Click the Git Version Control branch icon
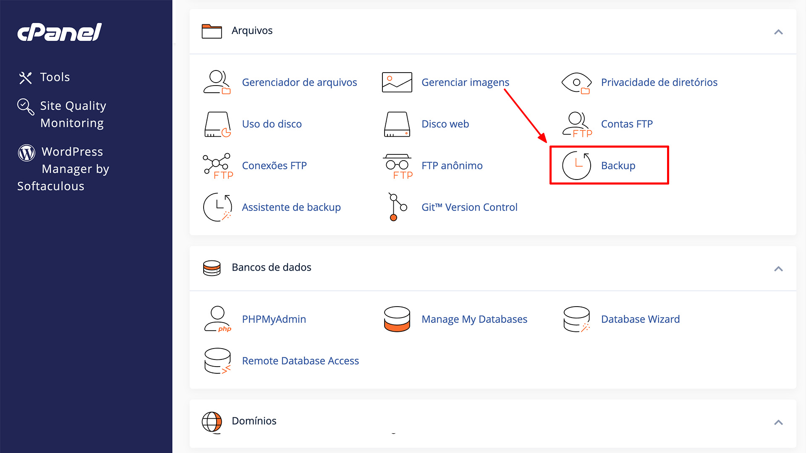Viewport: 806px width, 453px height. pyautogui.click(x=397, y=207)
